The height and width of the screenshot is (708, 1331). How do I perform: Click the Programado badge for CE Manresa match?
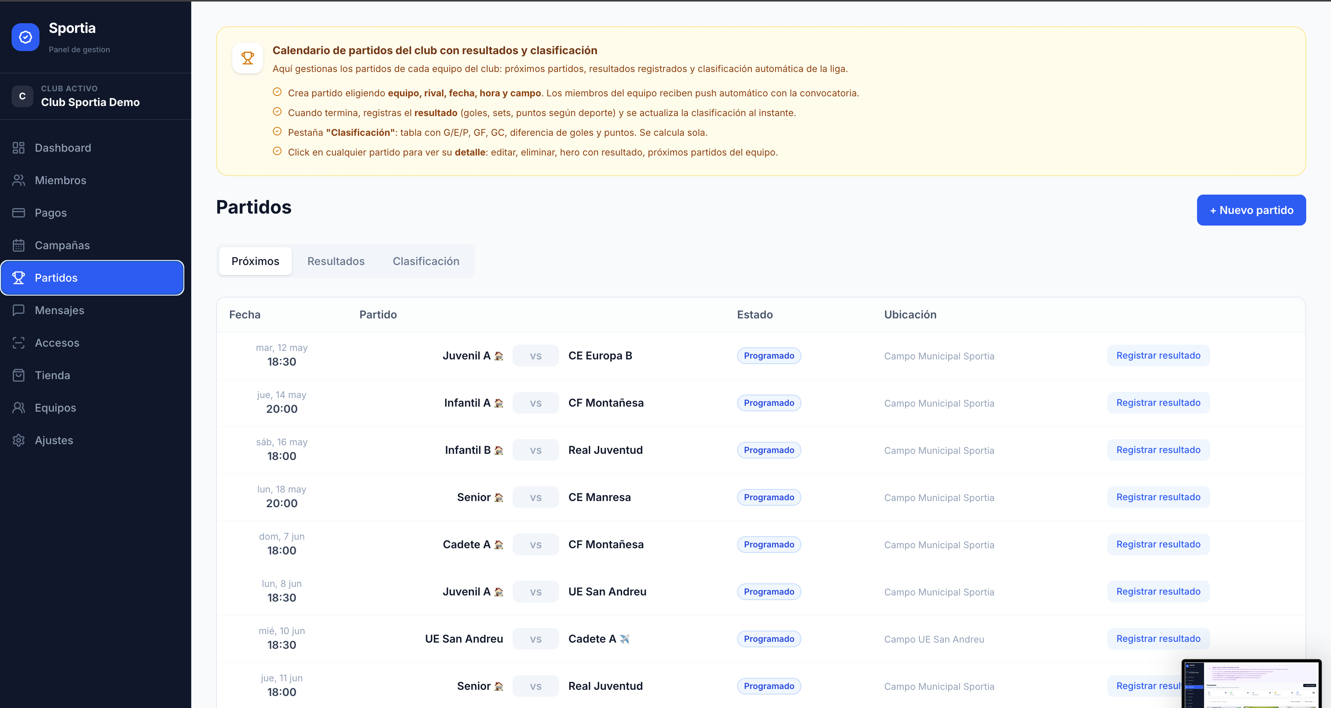click(x=769, y=497)
